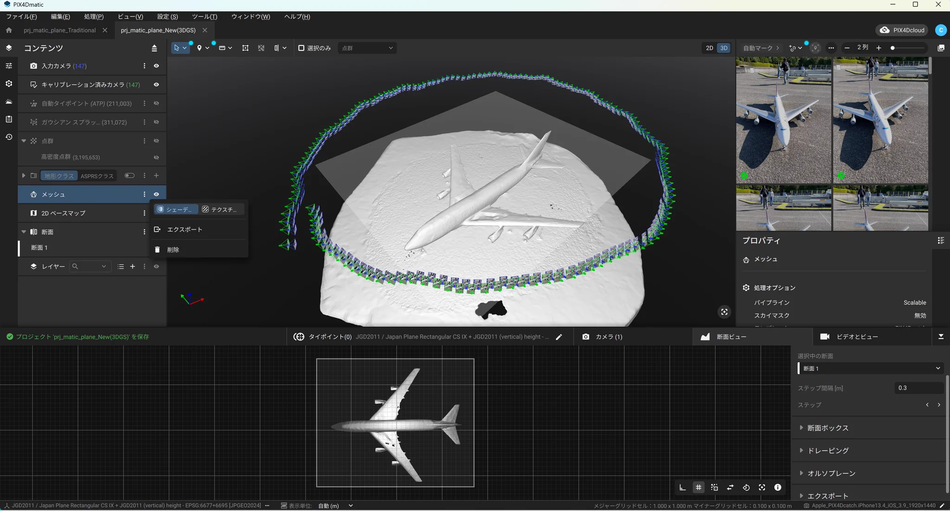950x511 pixels.
Task: Select the measurement ruler tool
Action: point(222,48)
